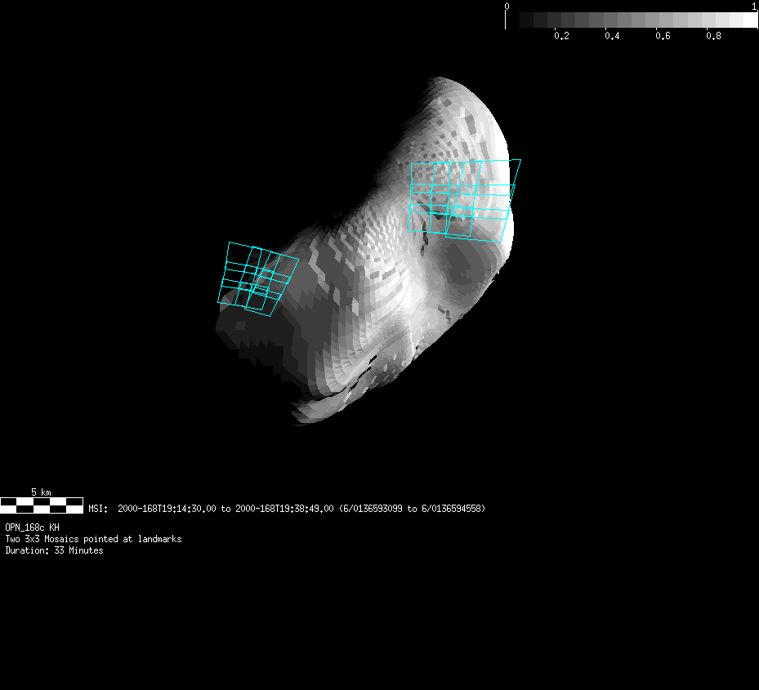Image resolution: width=759 pixels, height=690 pixels.
Task: Select the 'OPN_168c KH' label
Action: point(32,527)
